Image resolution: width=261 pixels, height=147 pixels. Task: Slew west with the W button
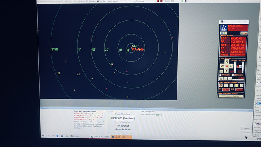[222, 66]
